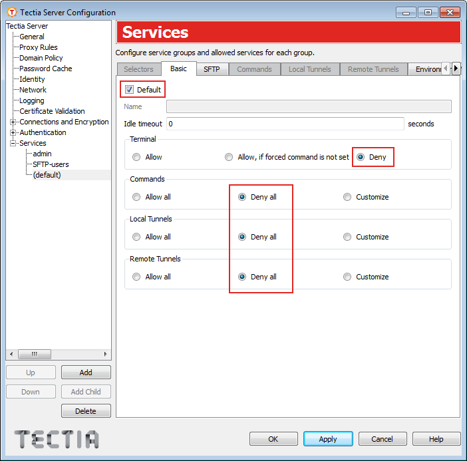Choose Customize for Remote Tunnels
Viewport: 467px width, 461px height.
click(347, 277)
